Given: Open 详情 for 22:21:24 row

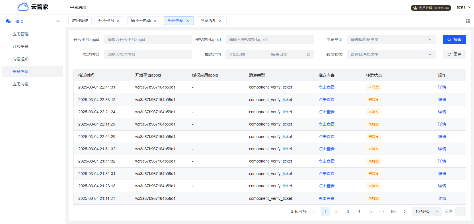Looking at the screenshot, I should coord(442,112).
